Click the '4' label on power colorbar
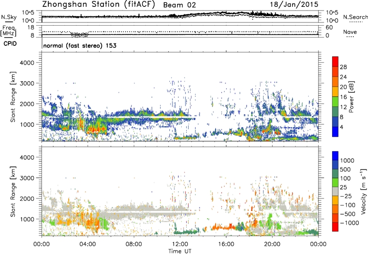The width and height of the screenshot is (368, 254). [x=341, y=127]
